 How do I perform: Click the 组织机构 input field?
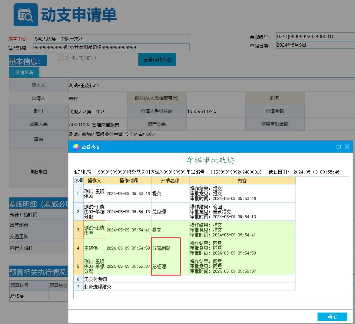pyautogui.click(x=111, y=47)
